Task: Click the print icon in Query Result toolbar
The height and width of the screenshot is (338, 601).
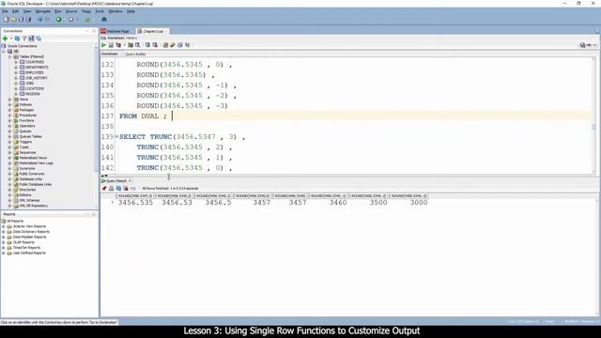Action: pyautogui.click(x=111, y=188)
